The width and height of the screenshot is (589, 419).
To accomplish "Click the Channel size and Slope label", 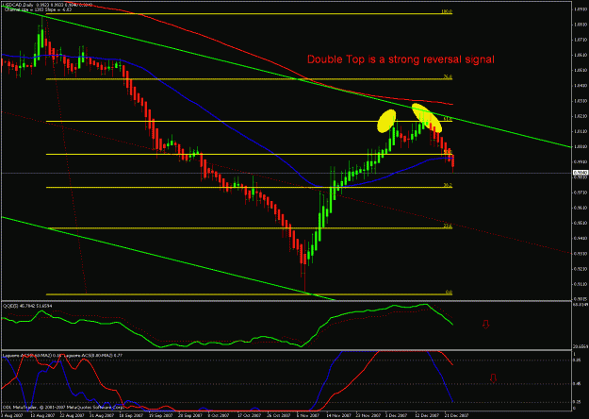I will (x=38, y=9).
